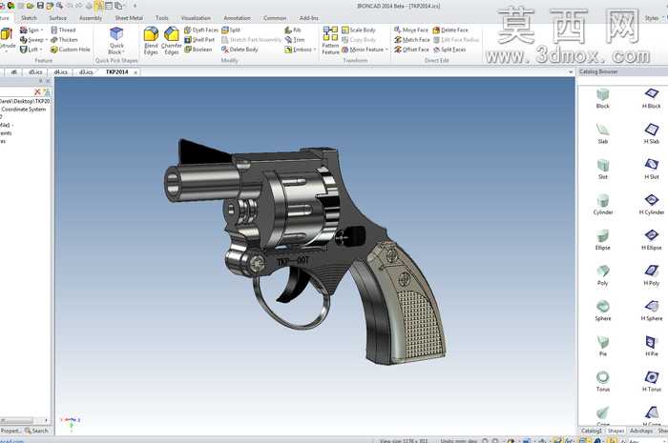Screen dimensions: 668x443
Task: Open the Advshaps catalog tab
Action: pos(640,431)
